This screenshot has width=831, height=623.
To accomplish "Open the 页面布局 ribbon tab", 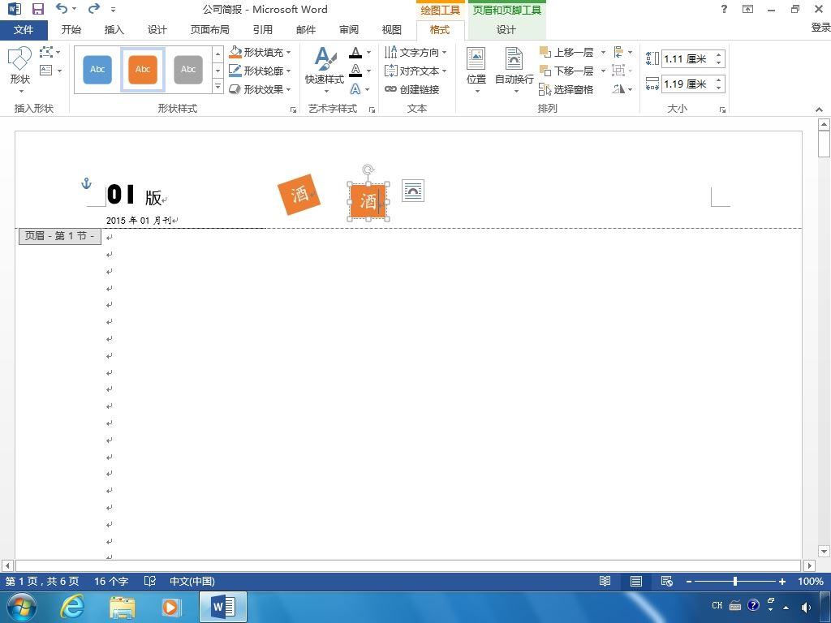I will pyautogui.click(x=210, y=30).
